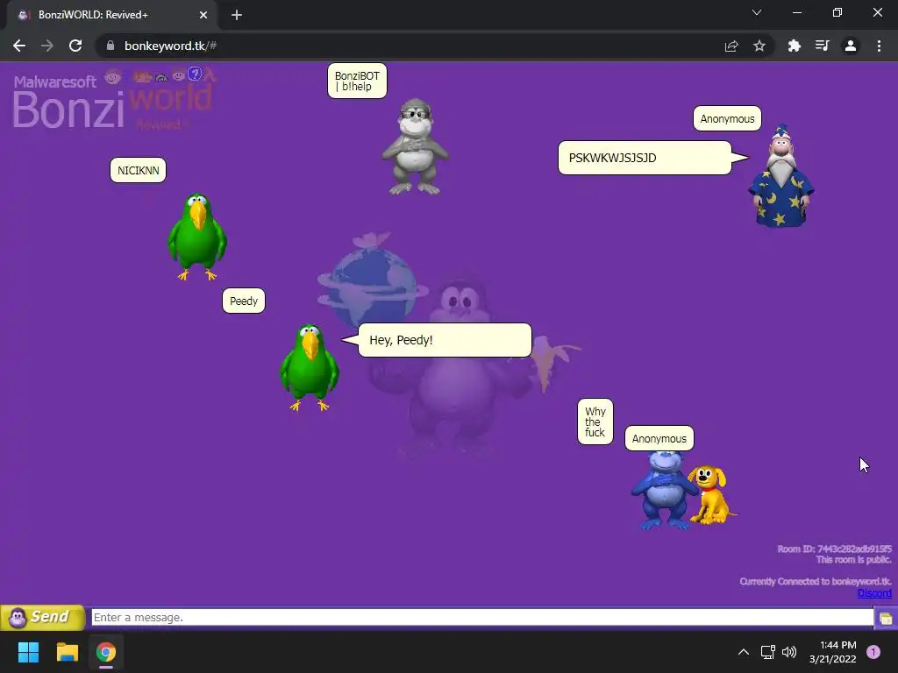Open the volume control in the tray
This screenshot has width=898, height=673.
coord(789,652)
